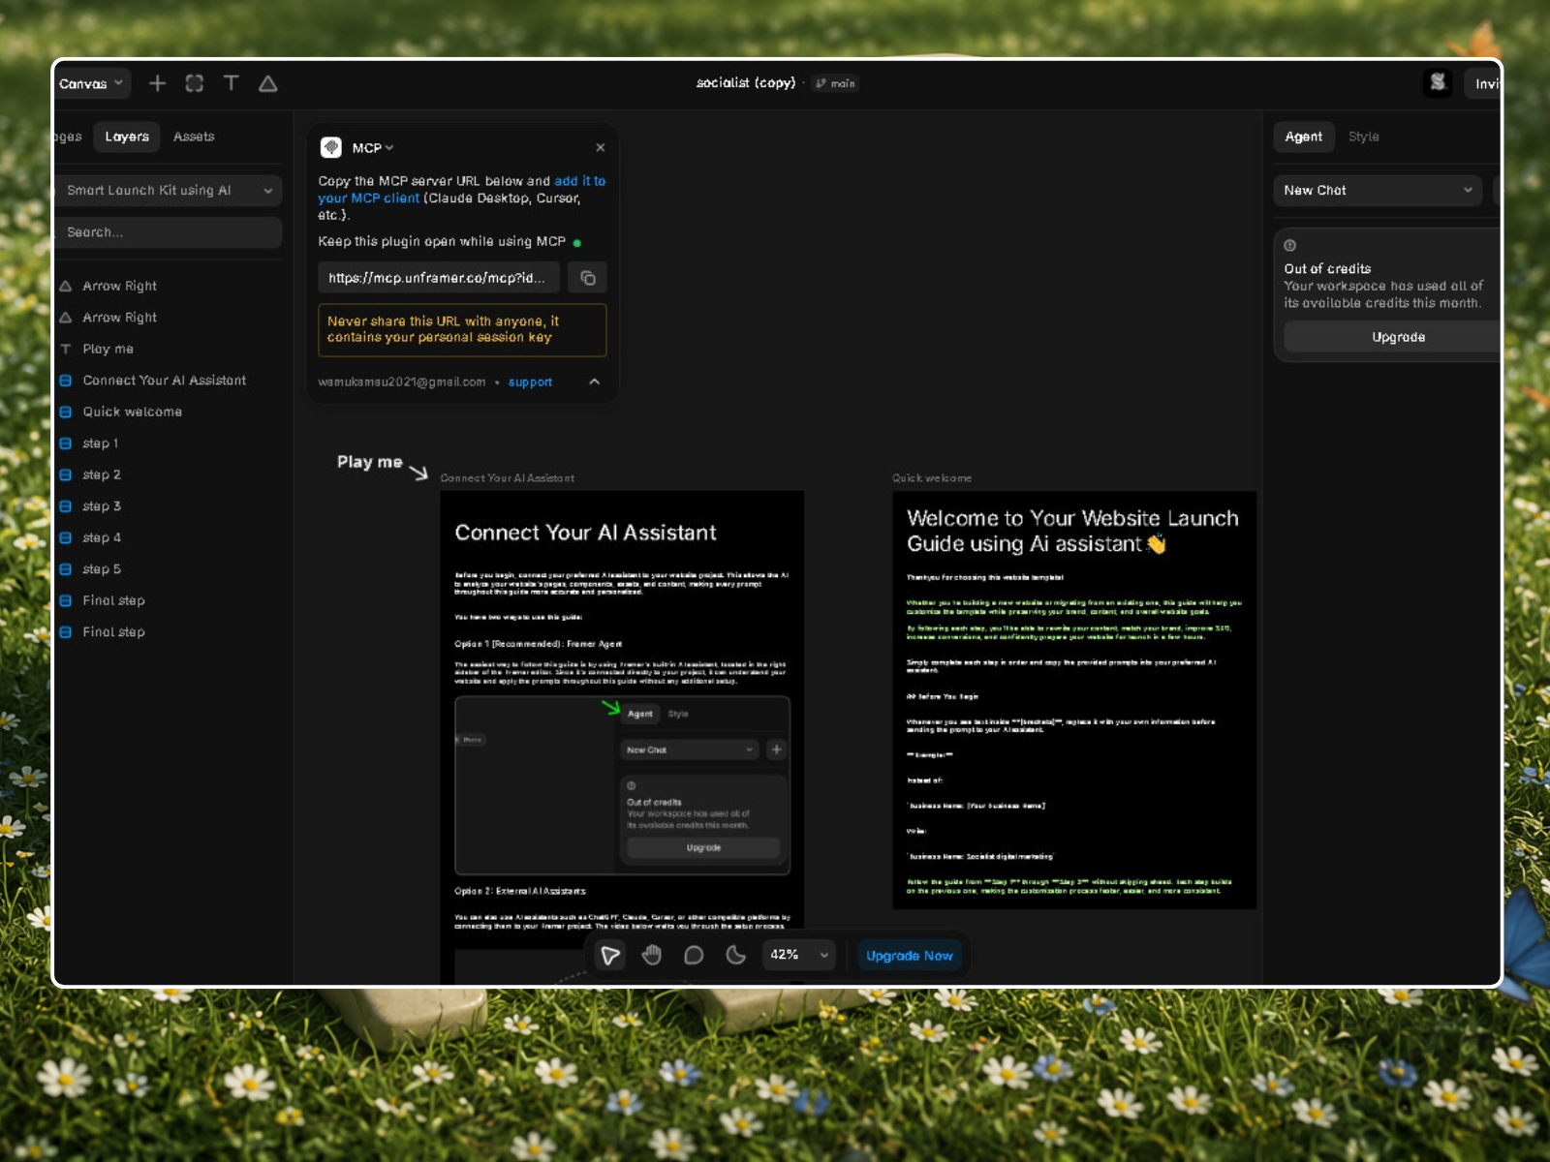The image size is (1550, 1162).
Task: Switch to the Layers tab
Action: pyautogui.click(x=127, y=137)
